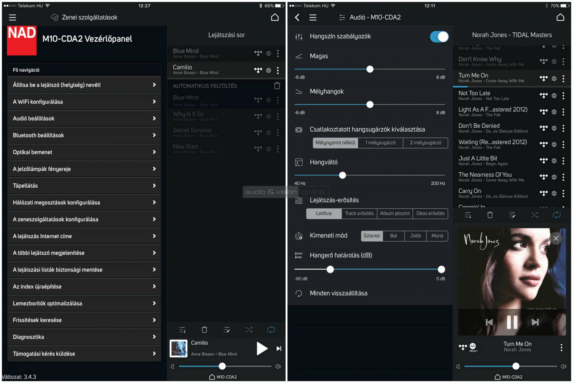Toggle repeat in left play queue toolbar
Image resolution: width=573 pixels, height=383 pixels.
coord(271,330)
